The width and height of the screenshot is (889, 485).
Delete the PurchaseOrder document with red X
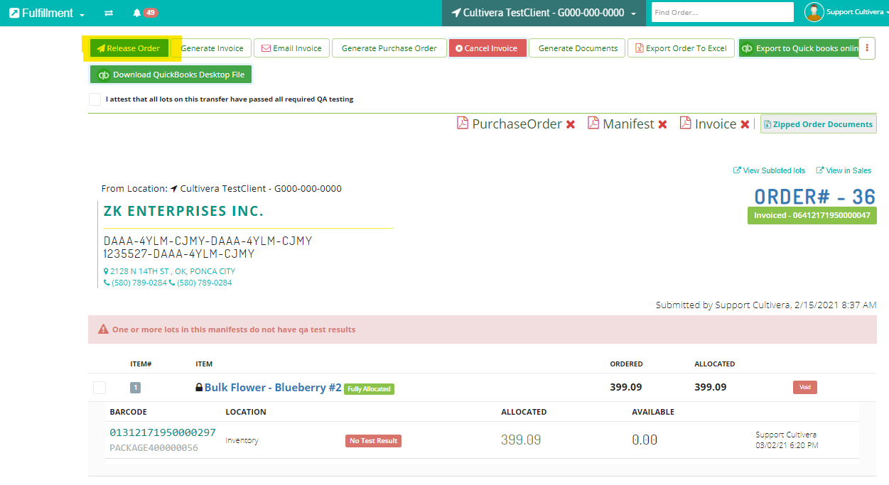570,124
